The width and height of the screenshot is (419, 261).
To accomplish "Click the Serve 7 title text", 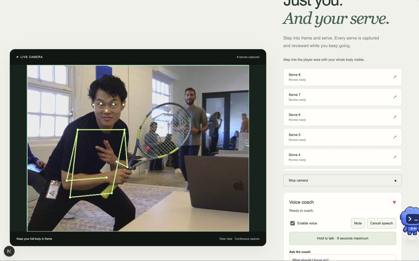I will pos(294,95).
